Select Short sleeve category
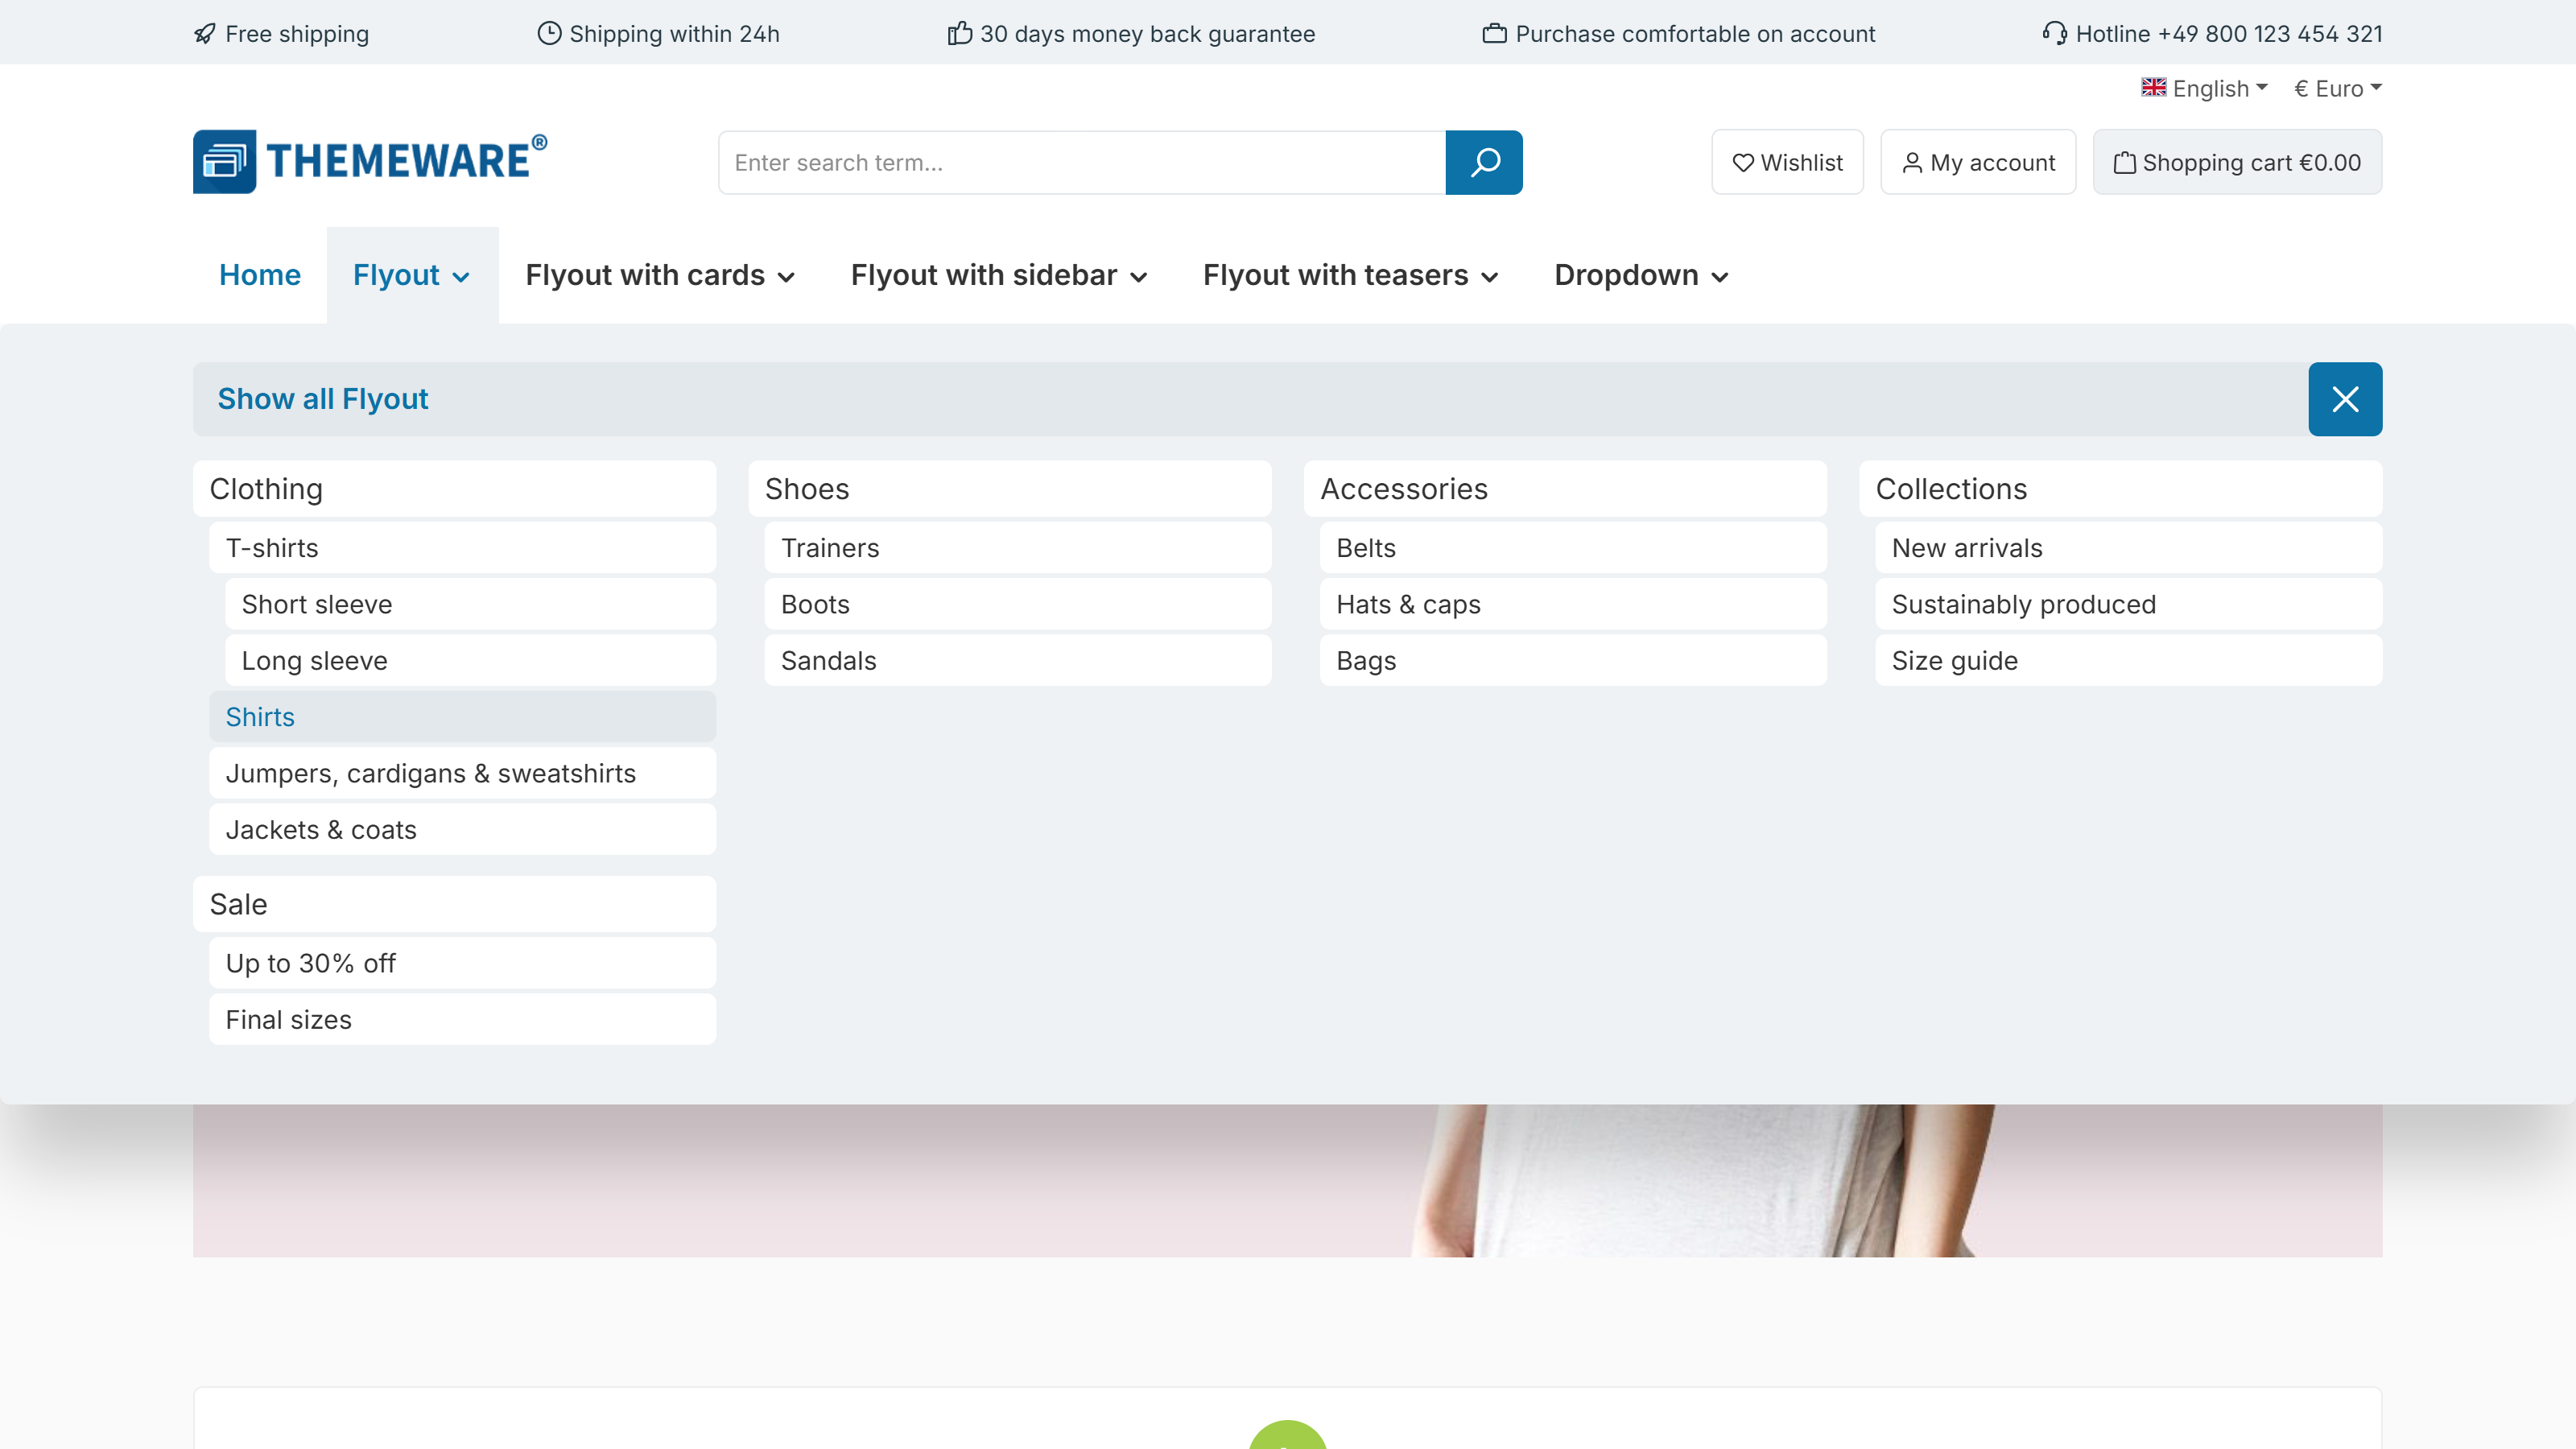This screenshot has width=2576, height=1449. [x=471, y=604]
